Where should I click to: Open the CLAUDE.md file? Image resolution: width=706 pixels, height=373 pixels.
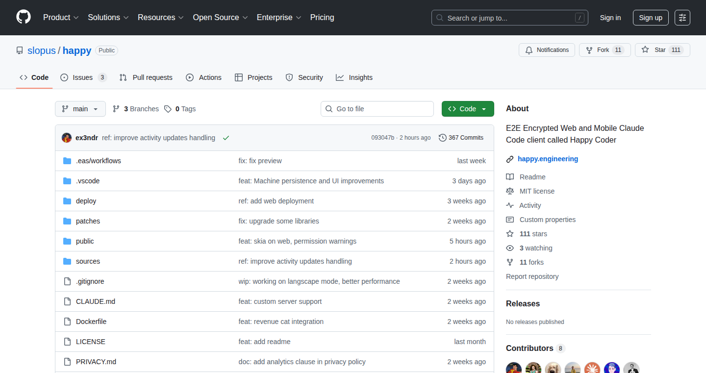pyautogui.click(x=96, y=301)
